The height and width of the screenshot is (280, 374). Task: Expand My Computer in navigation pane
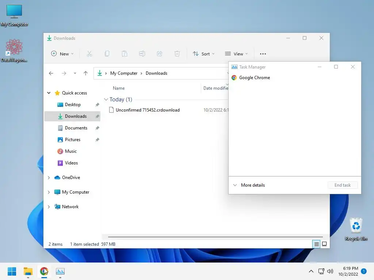point(49,192)
